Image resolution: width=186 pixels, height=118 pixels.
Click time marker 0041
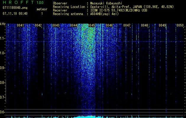point(20,25)
